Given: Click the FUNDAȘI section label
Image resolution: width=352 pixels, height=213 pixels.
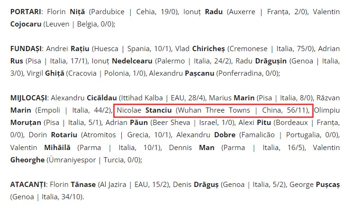Looking at the screenshot, I should click(26, 49).
